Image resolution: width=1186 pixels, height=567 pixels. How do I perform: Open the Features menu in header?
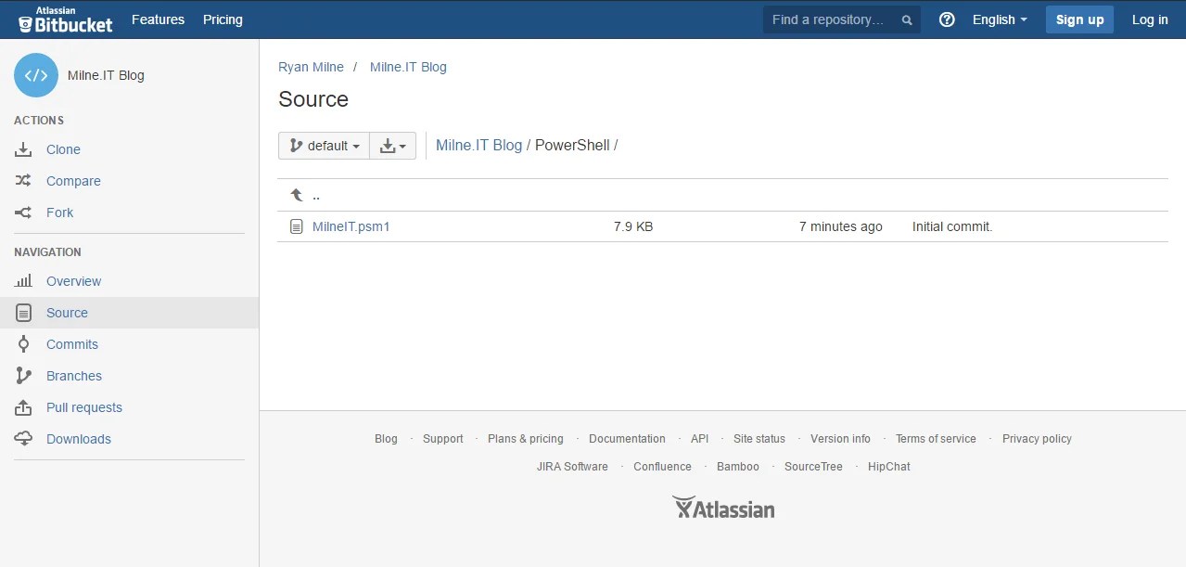coord(158,19)
